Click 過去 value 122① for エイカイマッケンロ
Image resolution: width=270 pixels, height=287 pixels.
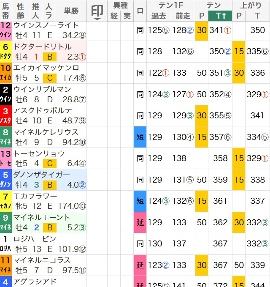pyautogui.click(x=159, y=73)
